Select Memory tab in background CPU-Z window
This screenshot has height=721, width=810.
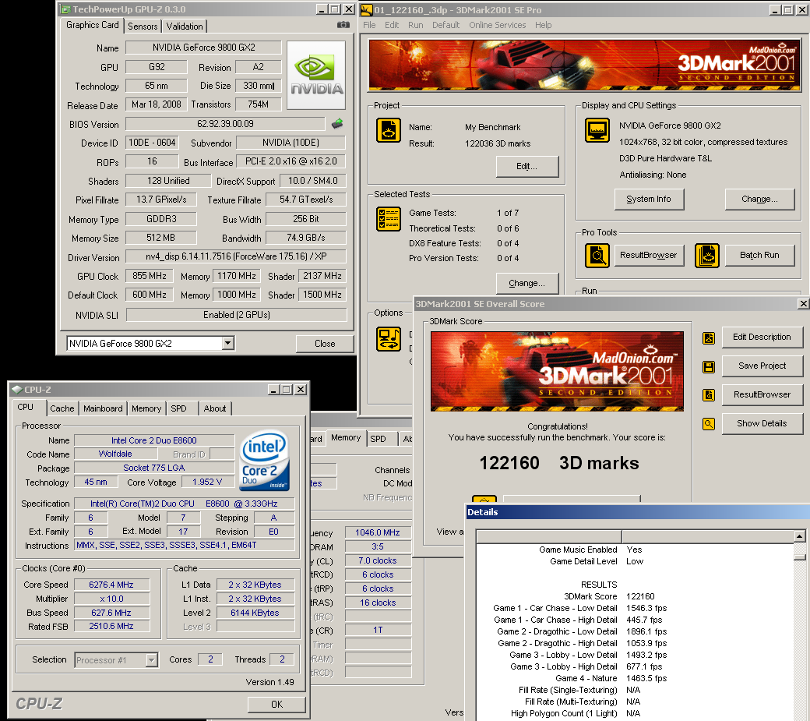(346, 438)
